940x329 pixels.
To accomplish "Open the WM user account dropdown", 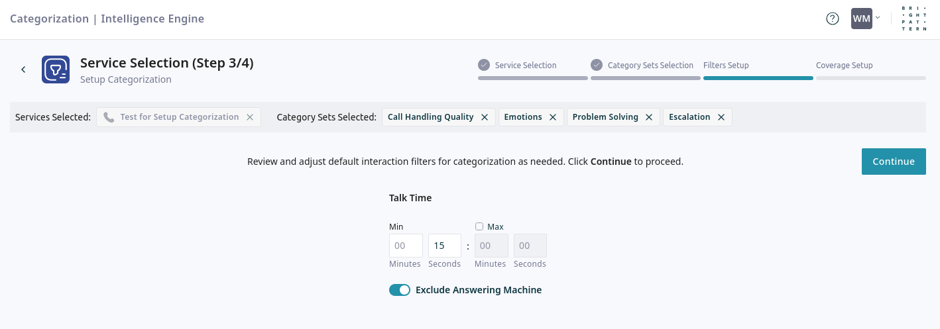I will point(866,19).
